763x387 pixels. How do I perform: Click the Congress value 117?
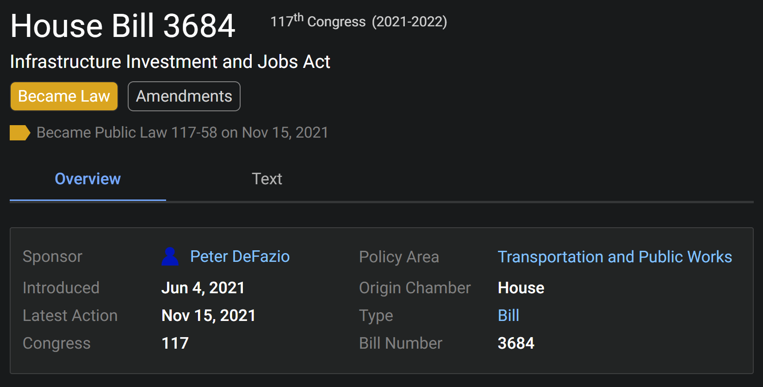tap(175, 343)
